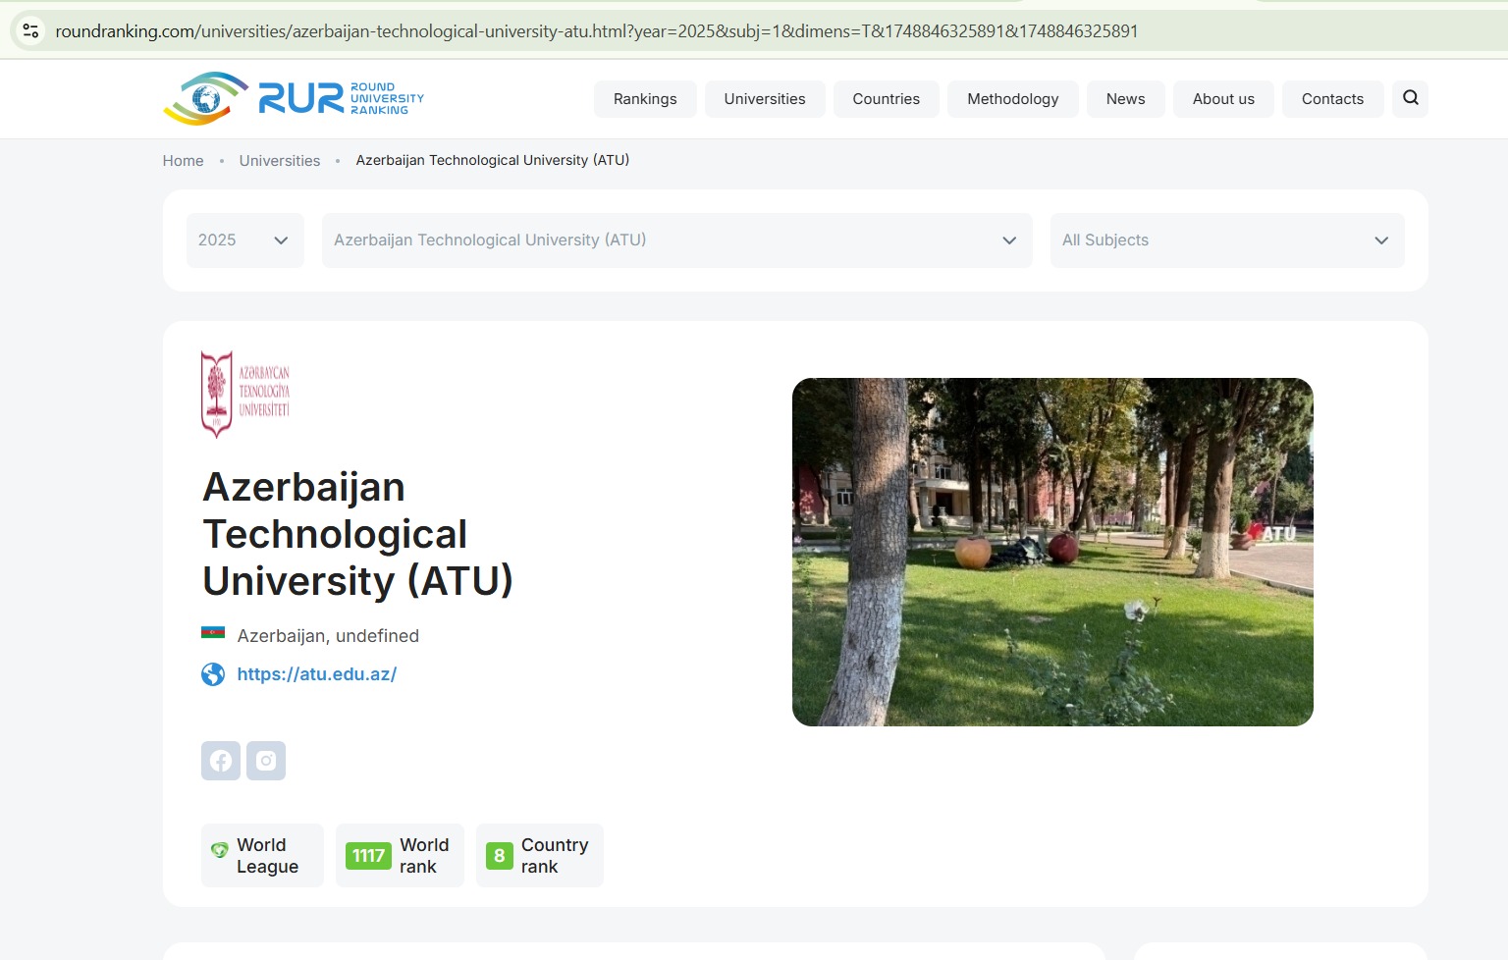
Task: Click the current breadcrumb Azerbaijan Technological University
Action: 493,160
